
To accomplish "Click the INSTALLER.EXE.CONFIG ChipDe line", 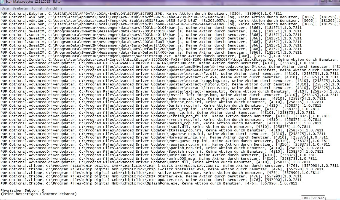I will pyautogui.click(x=169, y=165).
